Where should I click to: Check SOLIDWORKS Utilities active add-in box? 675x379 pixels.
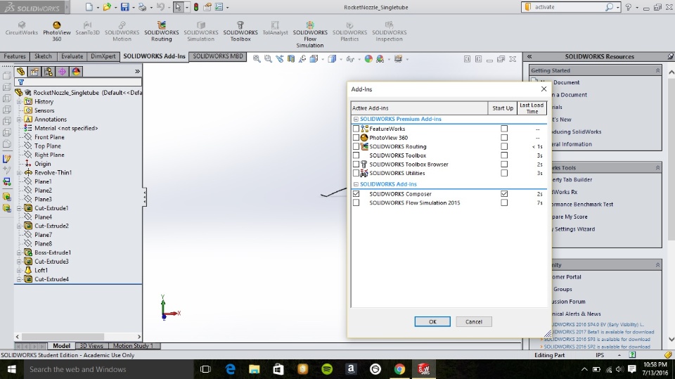356,173
